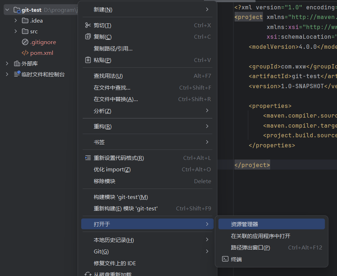The width and height of the screenshot is (337, 276).
Task: Click the src folder icon
Action: (x=25, y=31)
